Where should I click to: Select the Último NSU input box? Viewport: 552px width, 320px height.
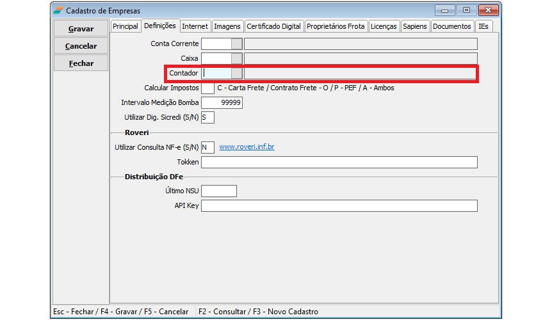click(x=218, y=191)
